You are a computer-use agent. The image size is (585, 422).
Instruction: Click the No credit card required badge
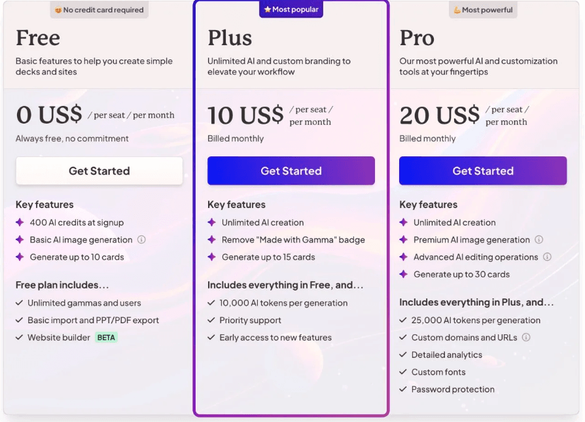pyautogui.click(x=99, y=10)
